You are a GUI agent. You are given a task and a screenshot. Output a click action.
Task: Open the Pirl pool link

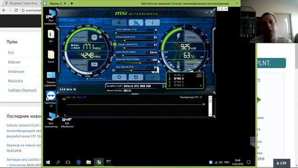pos(11,53)
